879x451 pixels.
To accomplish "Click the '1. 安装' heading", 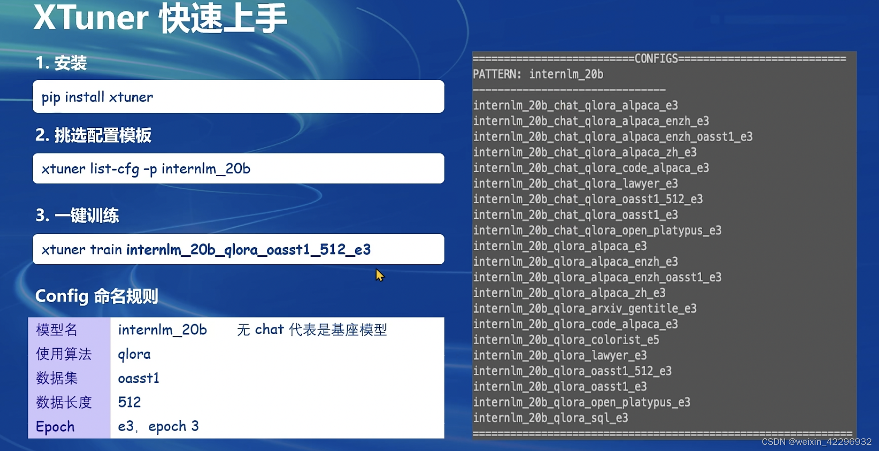I will pos(61,63).
